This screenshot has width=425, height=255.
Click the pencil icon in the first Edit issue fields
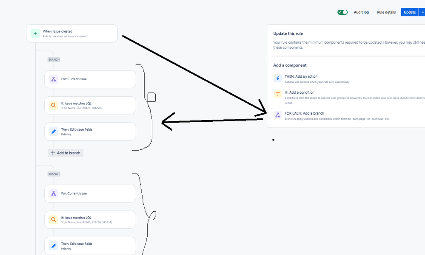click(53, 132)
